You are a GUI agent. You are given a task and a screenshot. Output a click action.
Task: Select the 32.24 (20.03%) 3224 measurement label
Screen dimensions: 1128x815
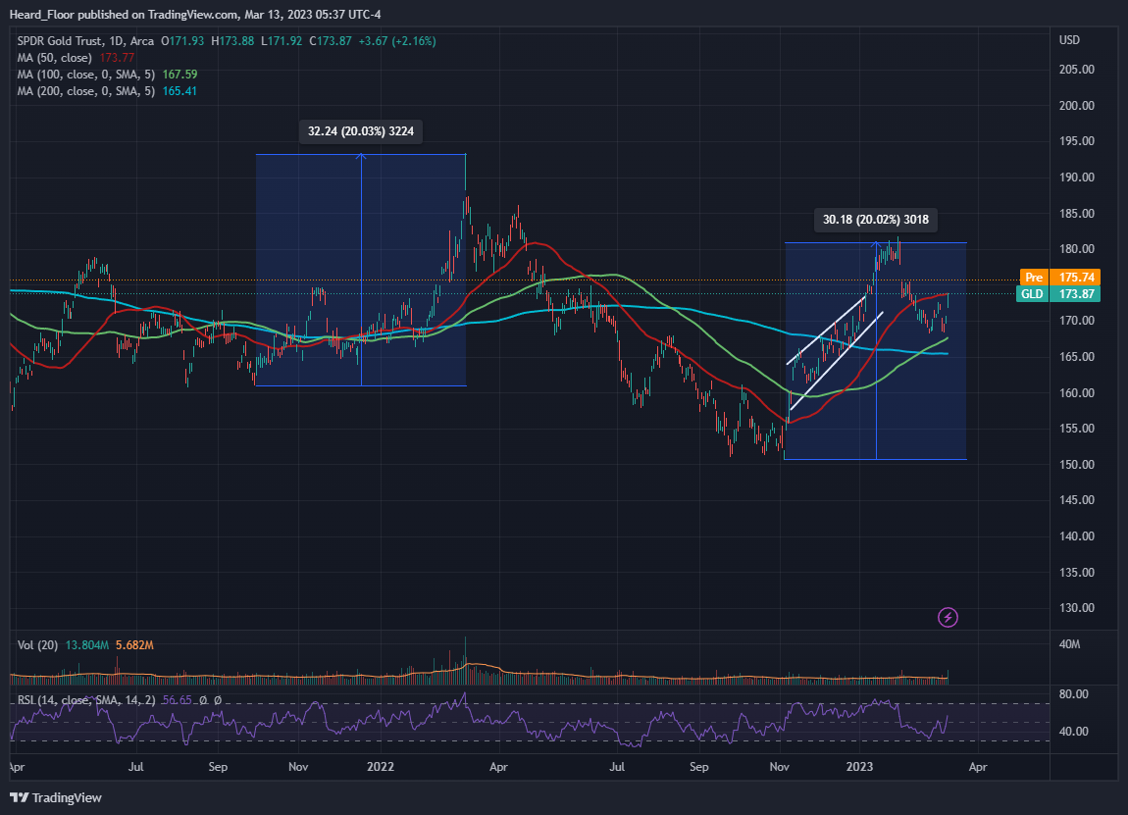[x=360, y=131]
